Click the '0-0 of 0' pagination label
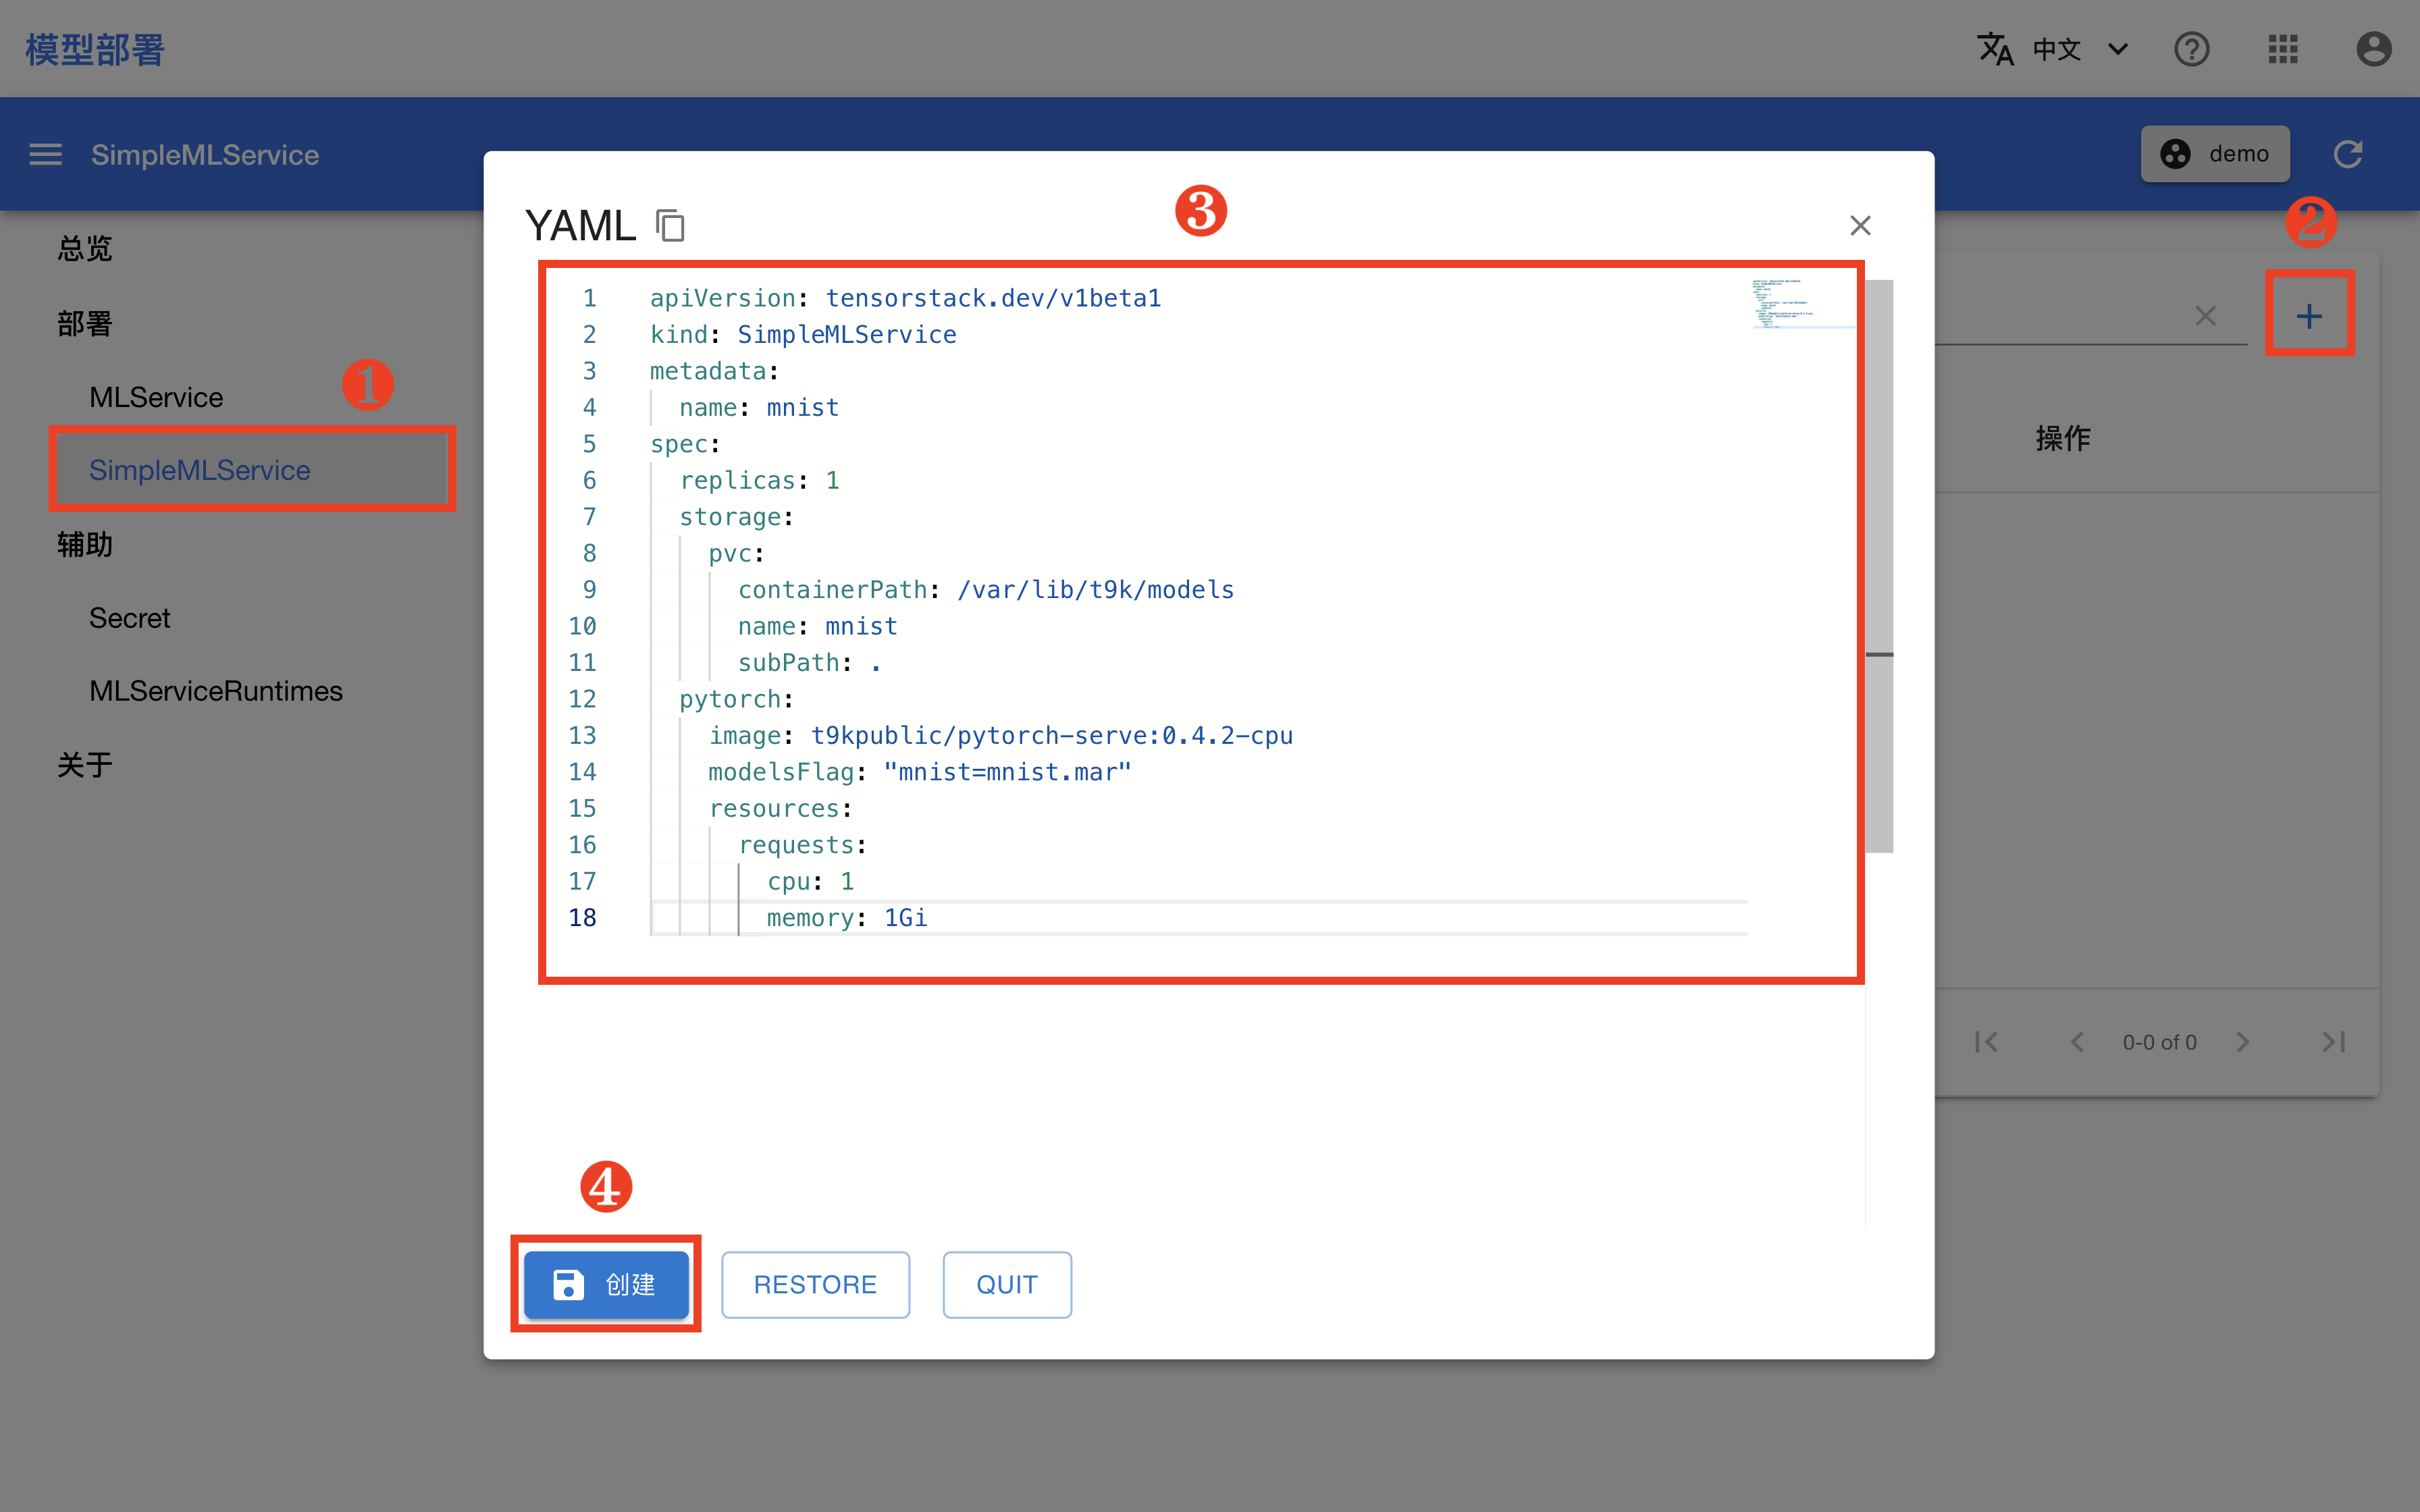 [2160, 1042]
